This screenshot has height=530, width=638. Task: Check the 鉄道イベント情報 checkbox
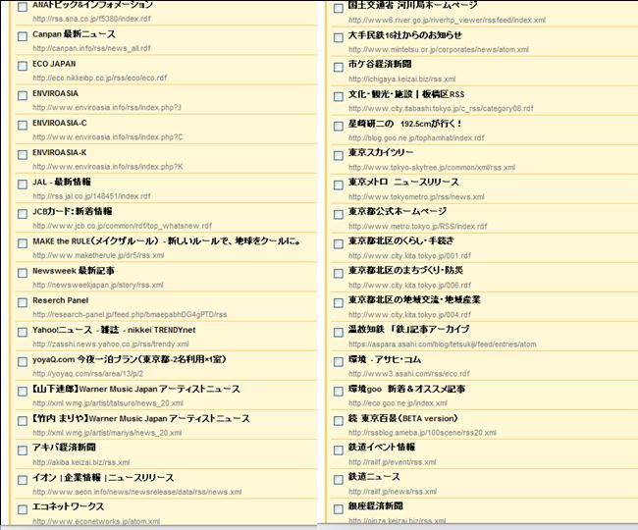pyautogui.click(x=339, y=450)
